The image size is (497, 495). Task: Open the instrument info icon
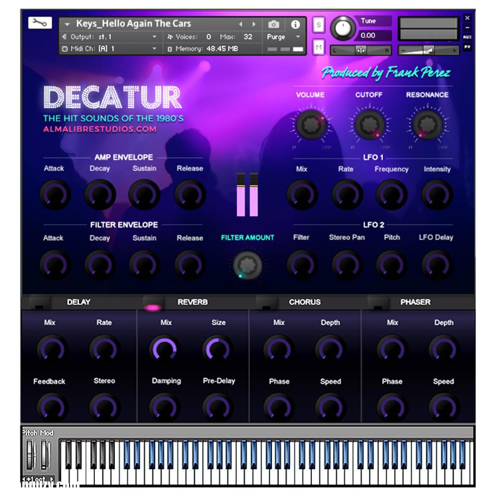pyautogui.click(x=295, y=24)
